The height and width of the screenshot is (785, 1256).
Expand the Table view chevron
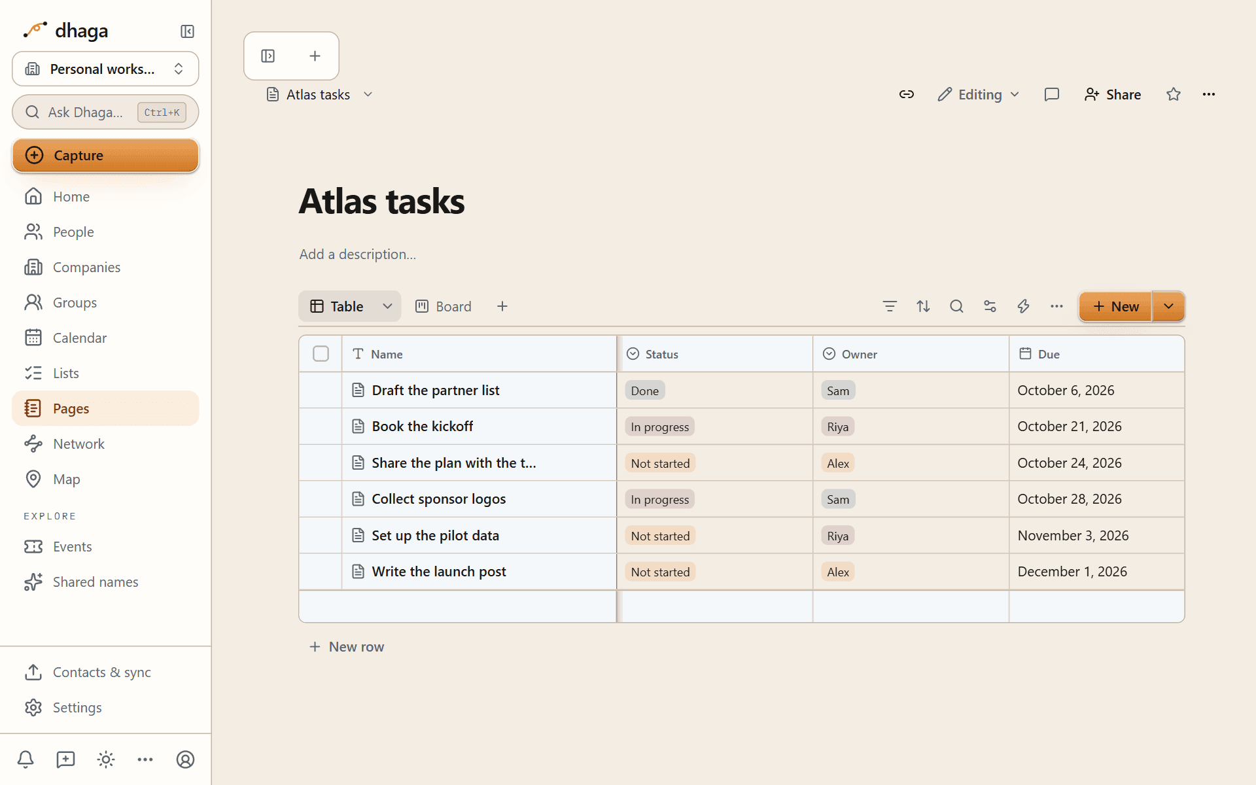(x=387, y=306)
